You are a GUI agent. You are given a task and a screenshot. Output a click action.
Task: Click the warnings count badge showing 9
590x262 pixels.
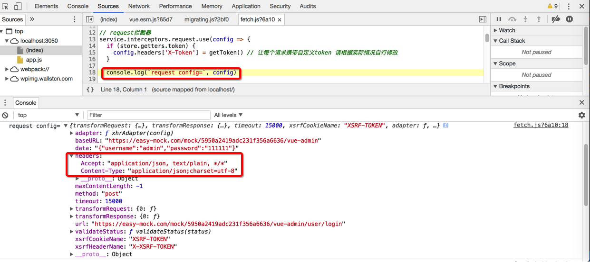click(552, 6)
